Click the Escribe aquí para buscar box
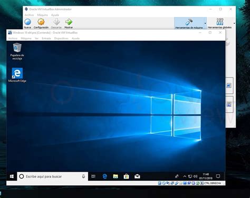Viewport: 250px width, 198px height. [x=53, y=176]
